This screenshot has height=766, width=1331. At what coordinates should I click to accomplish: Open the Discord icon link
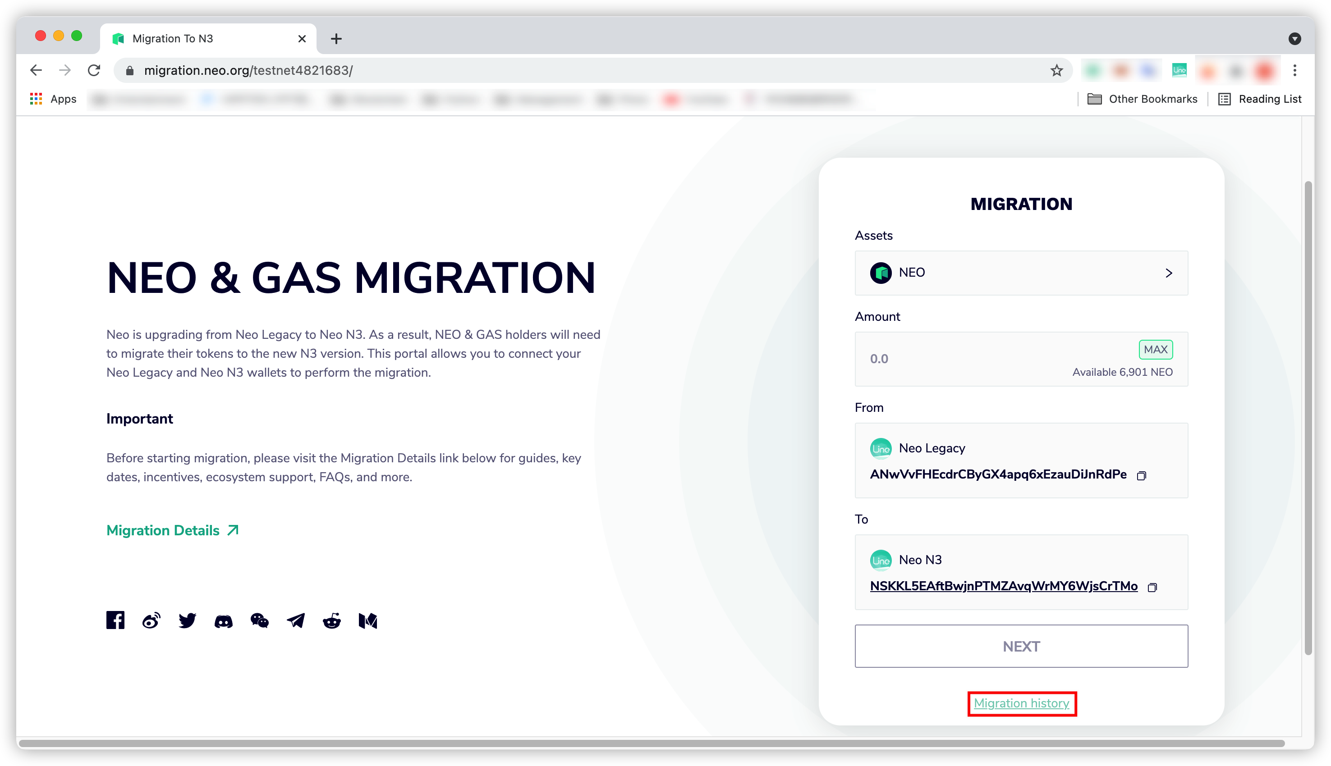click(x=223, y=621)
